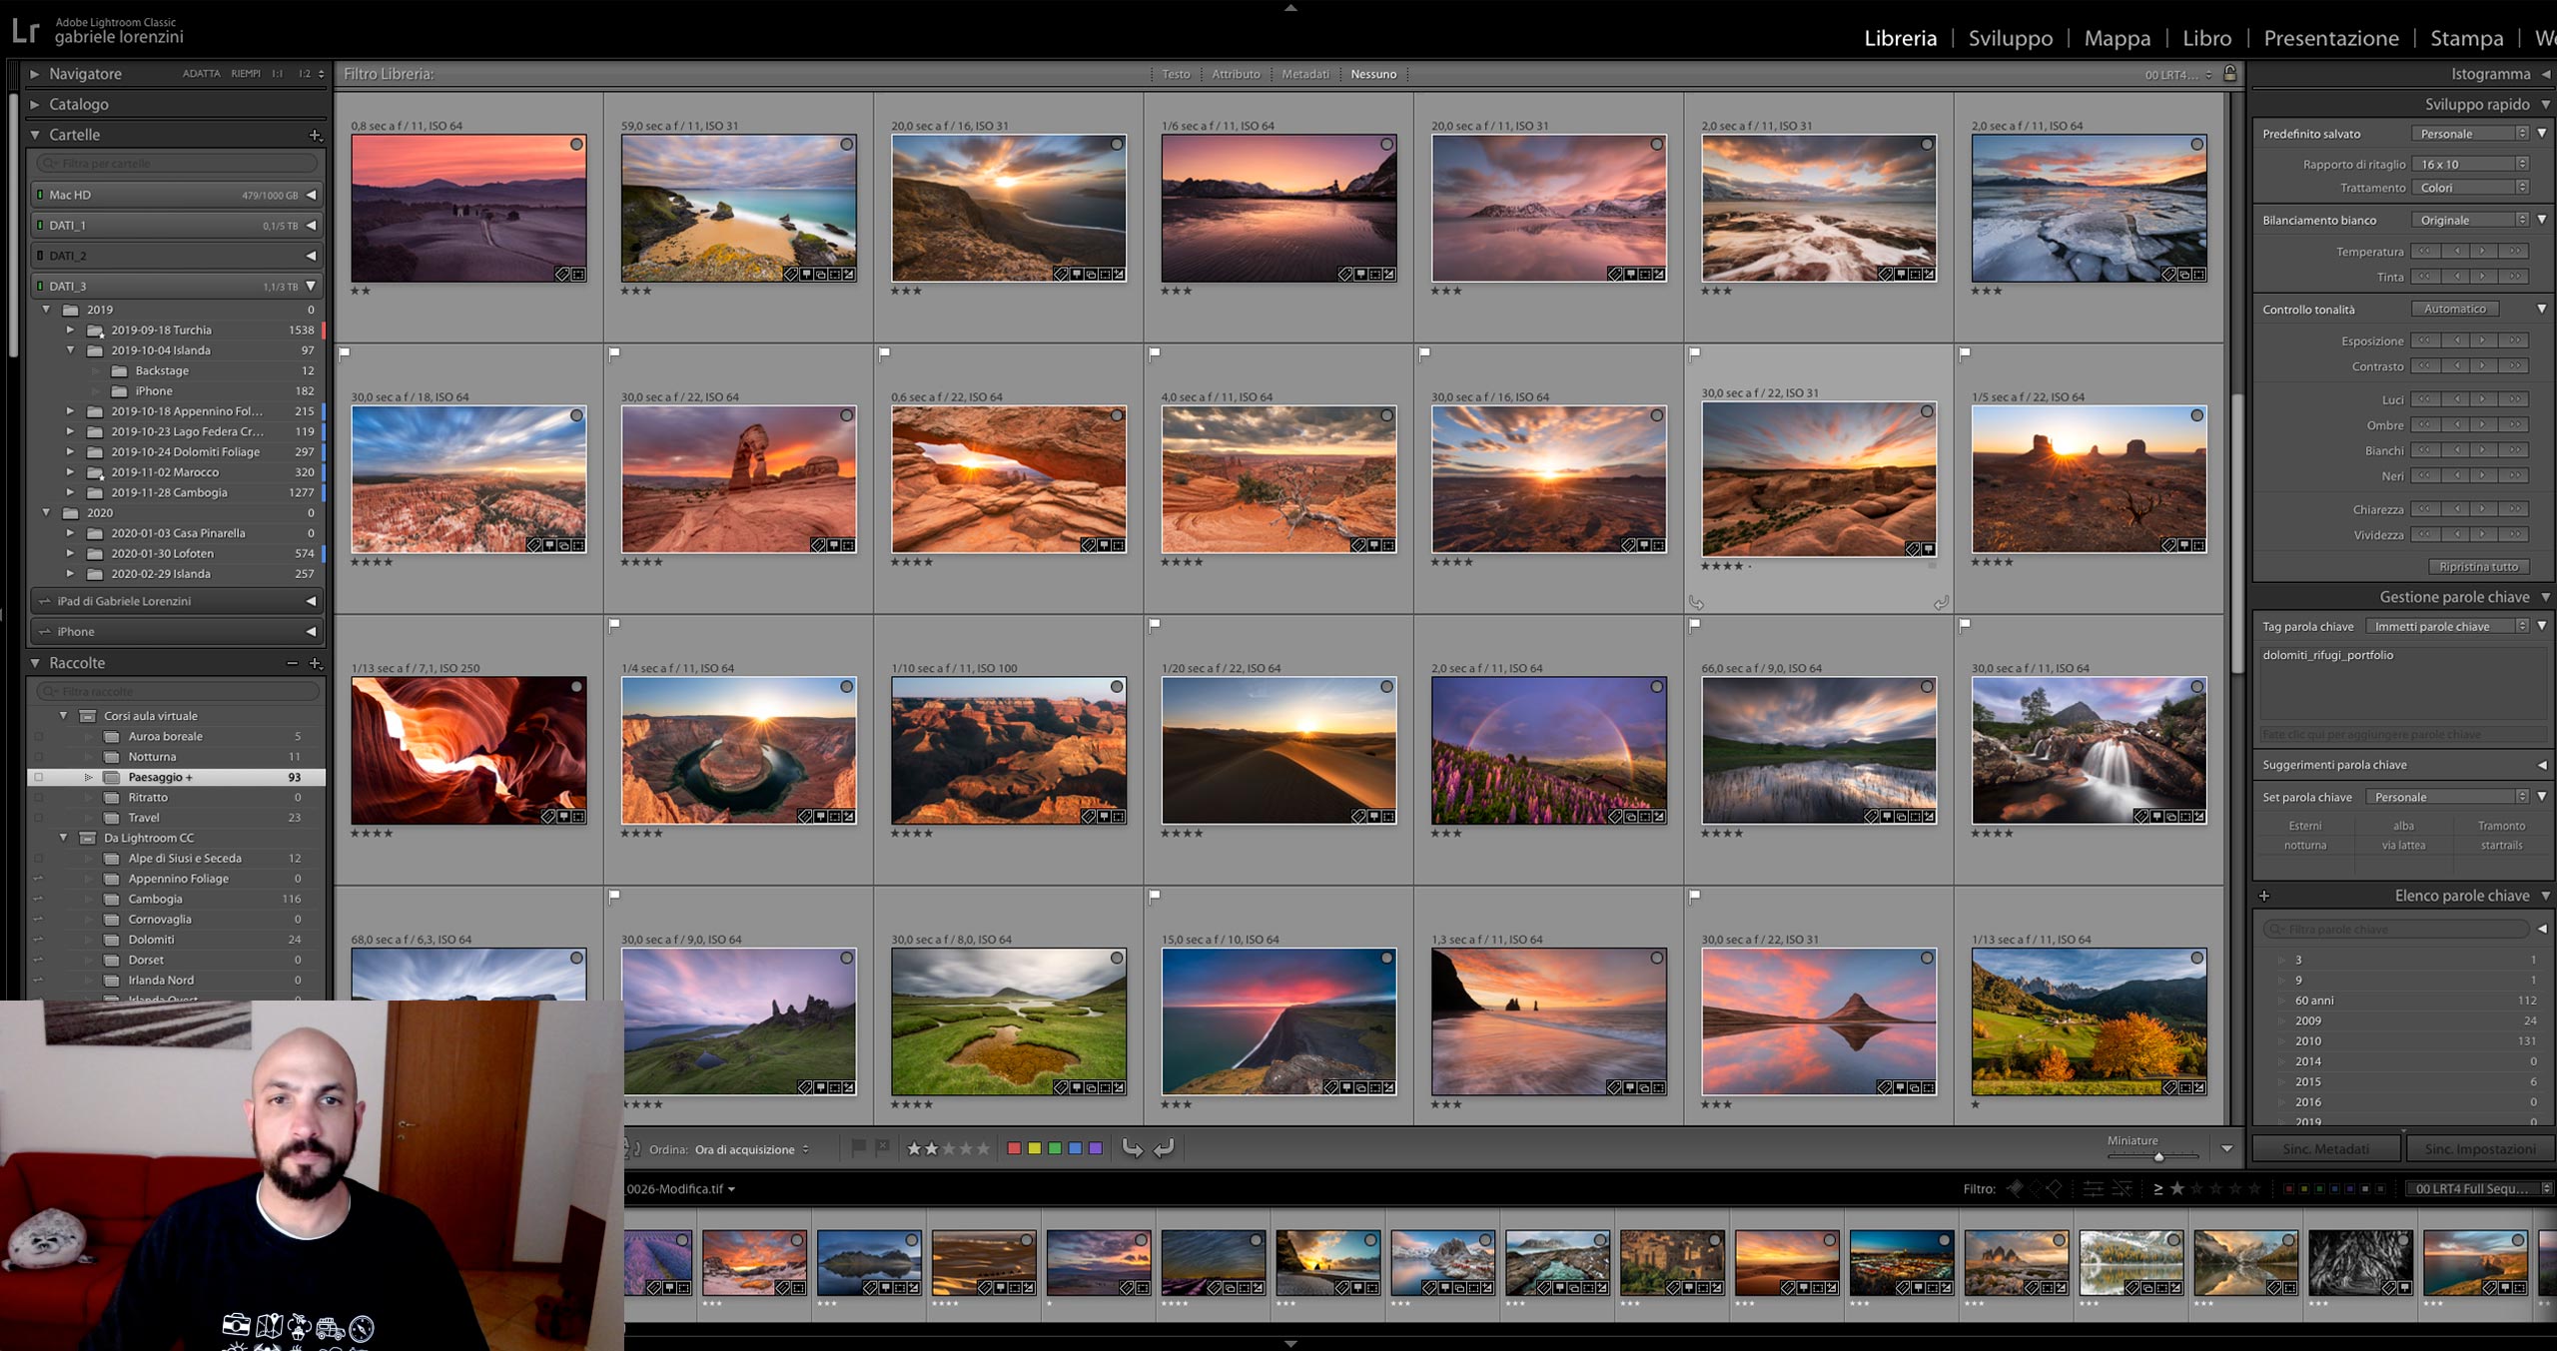
Task: Open sort order Ora di acquisizione dropdown
Action: pos(752,1149)
